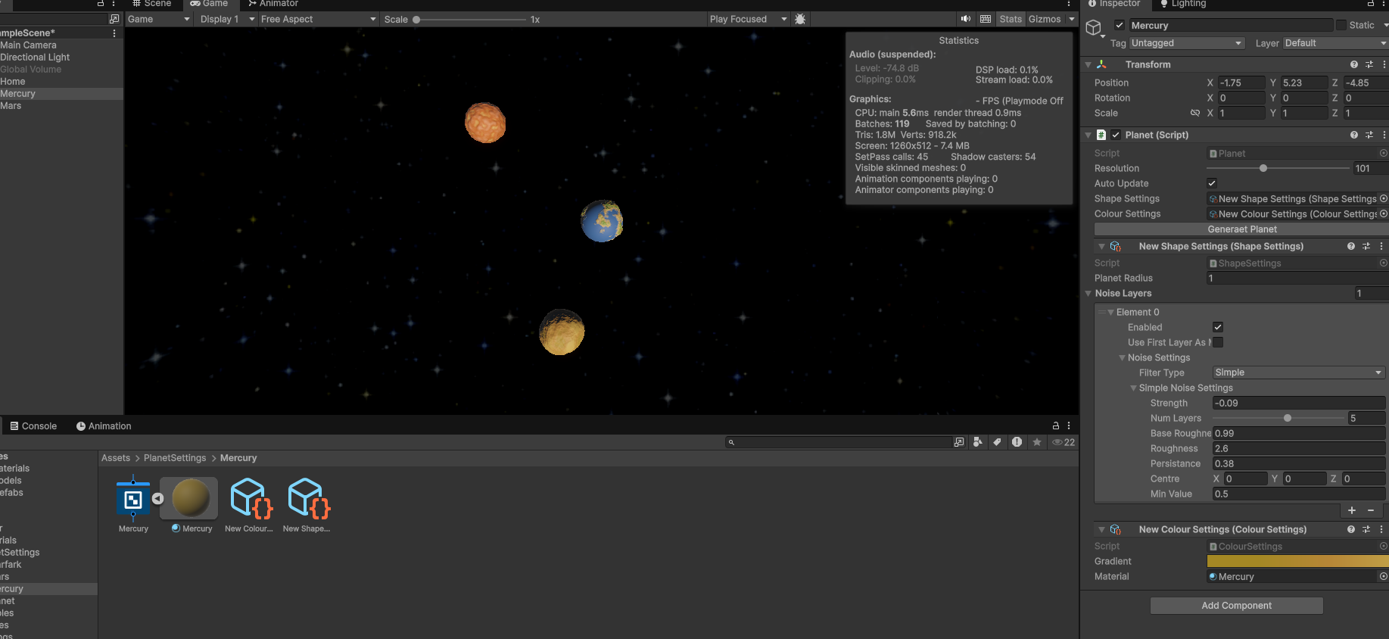The width and height of the screenshot is (1389, 639).
Task: Open New Colour Settings help reference
Action: click(1351, 530)
